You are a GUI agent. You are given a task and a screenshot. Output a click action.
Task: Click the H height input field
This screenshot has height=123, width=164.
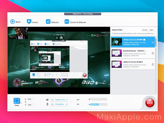tap(31, 105)
